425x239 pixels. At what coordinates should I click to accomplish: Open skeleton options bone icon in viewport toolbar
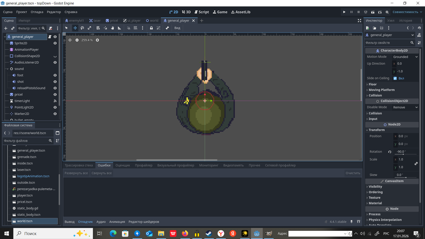point(167,28)
